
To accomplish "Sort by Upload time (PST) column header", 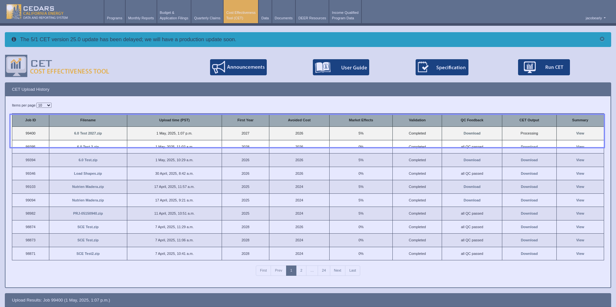I will pos(174,120).
